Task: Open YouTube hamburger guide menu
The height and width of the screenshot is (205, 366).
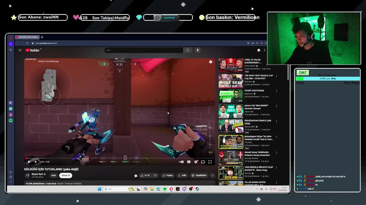Action: tap(20, 50)
